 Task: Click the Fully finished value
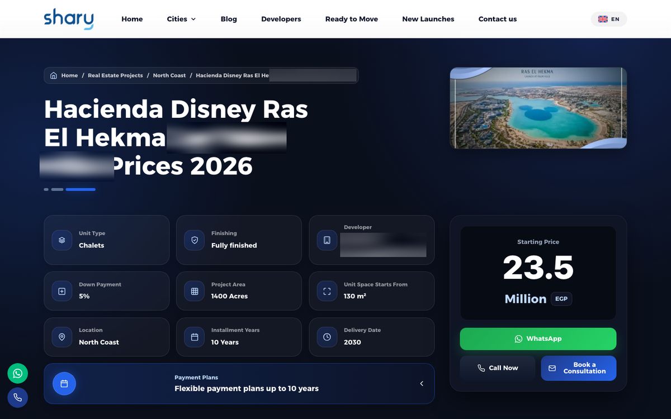[x=234, y=245]
